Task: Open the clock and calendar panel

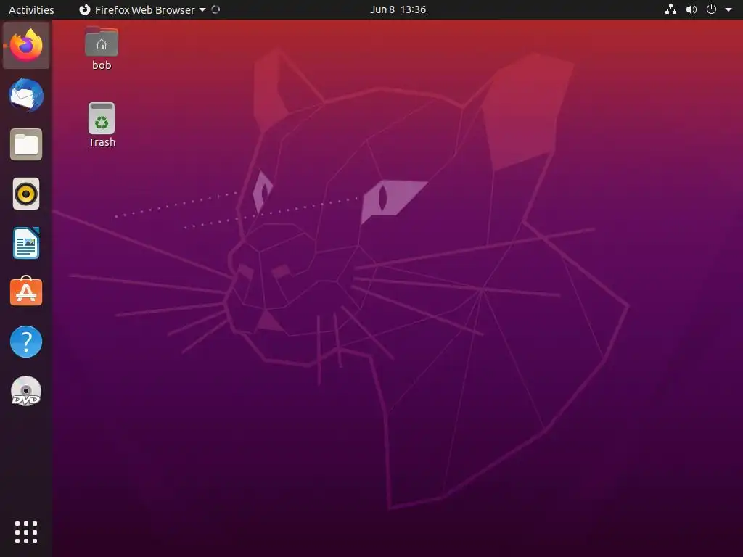Action: (398, 9)
